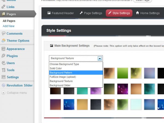Click the Comments speech bubble icon
This screenshot has width=164, height=123.
click(4, 33)
